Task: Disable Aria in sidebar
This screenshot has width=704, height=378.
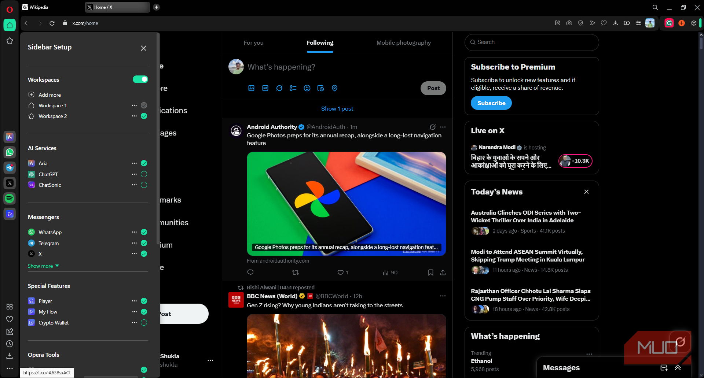Action: point(144,163)
